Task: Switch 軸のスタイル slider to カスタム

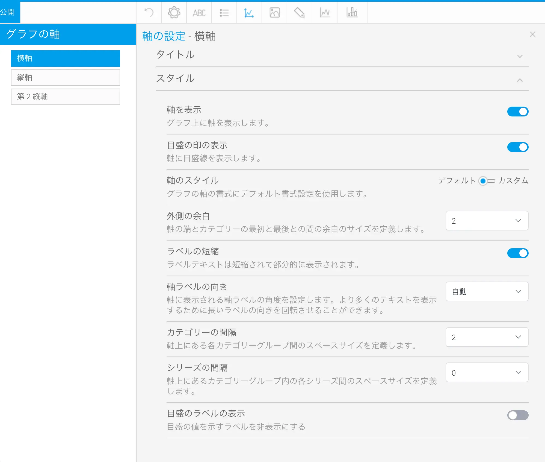Action: click(491, 181)
